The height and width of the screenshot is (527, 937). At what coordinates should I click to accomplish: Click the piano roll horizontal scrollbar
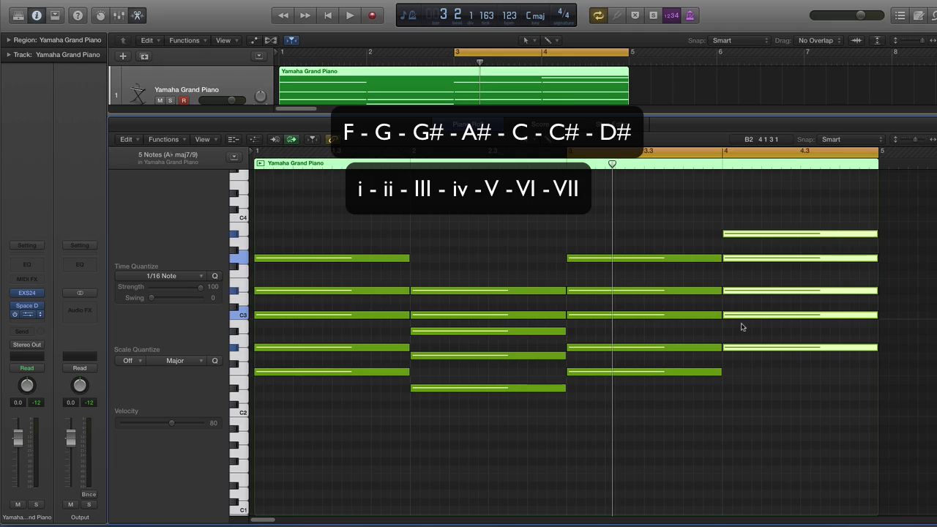(x=263, y=520)
